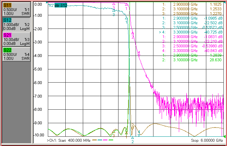
Task: Click the green reference level arrow at right edge
Action: [225, 136]
